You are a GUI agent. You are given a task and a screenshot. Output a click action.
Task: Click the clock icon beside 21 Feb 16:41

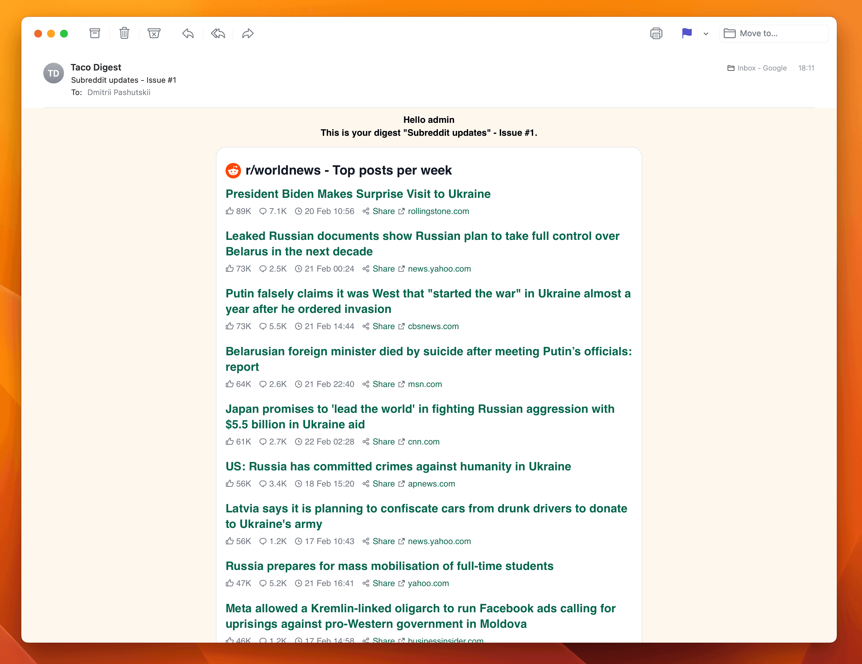[x=299, y=583]
